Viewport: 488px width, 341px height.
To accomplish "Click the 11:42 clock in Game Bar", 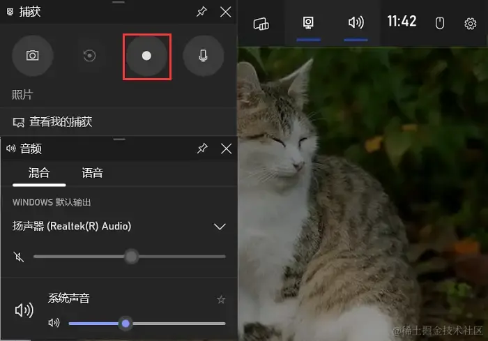I will coord(402,22).
